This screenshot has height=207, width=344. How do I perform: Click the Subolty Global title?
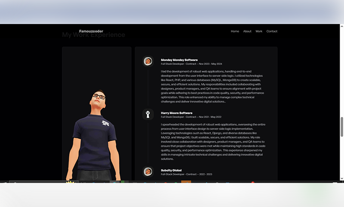171,170
